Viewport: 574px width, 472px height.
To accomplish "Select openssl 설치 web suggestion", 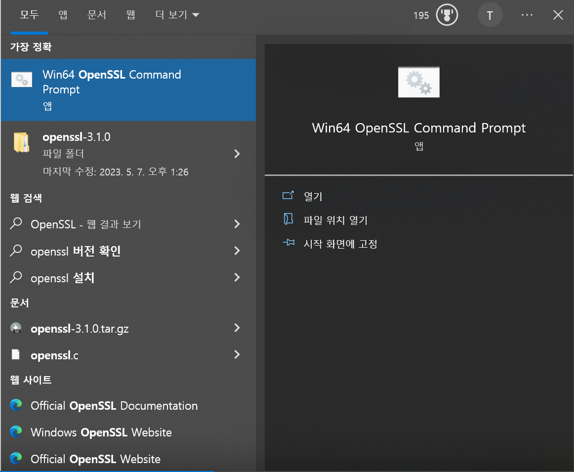I will coord(128,278).
